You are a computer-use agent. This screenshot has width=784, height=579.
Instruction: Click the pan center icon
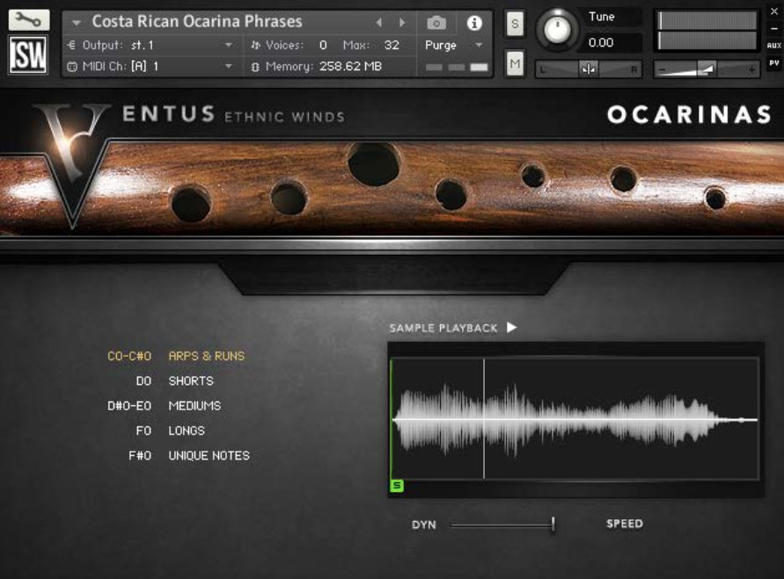(589, 69)
